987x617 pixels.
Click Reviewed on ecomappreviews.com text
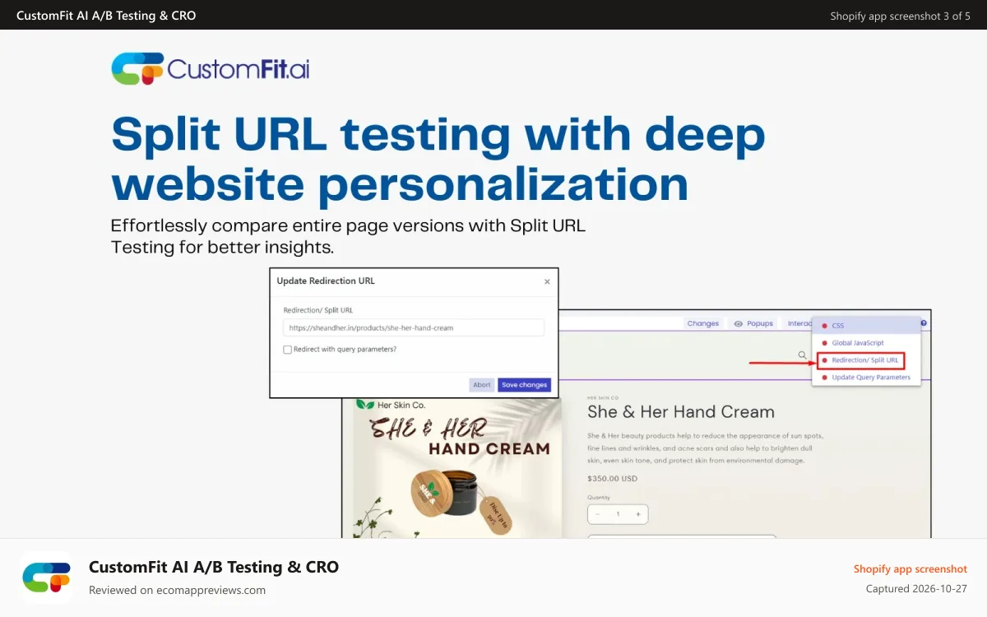(177, 590)
